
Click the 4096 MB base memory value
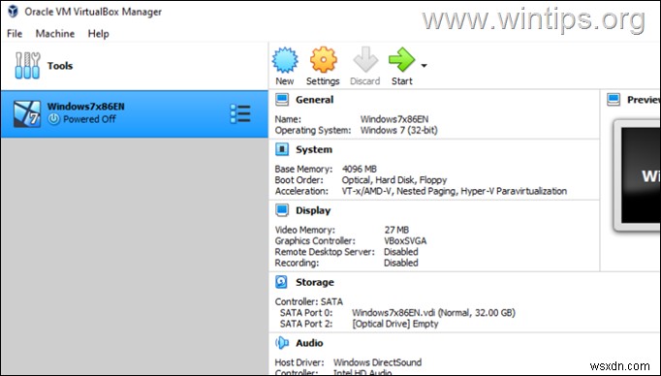tap(360, 169)
